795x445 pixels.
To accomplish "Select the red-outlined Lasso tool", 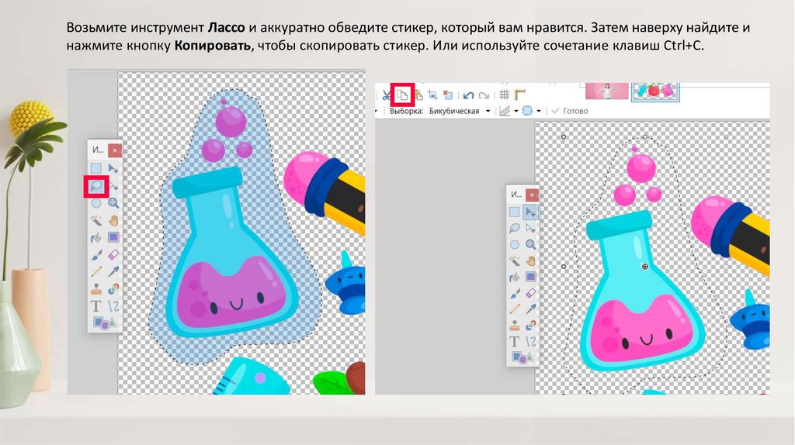I will [x=96, y=186].
